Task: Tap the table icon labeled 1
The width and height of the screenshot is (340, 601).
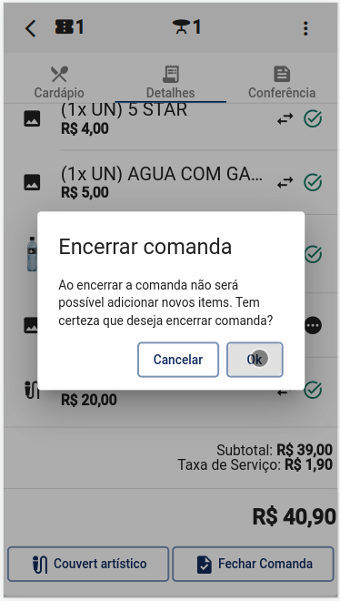Action: point(186,27)
